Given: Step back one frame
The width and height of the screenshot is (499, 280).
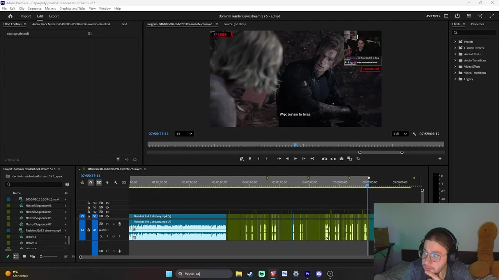Looking at the screenshot, I should point(288,159).
